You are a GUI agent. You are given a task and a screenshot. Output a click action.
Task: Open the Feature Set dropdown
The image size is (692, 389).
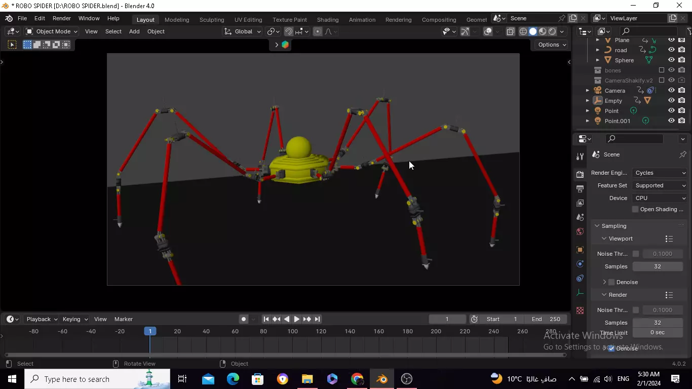[x=660, y=185]
